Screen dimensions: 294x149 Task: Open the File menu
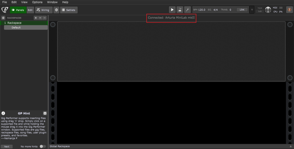pyautogui.click(x=4, y=2)
